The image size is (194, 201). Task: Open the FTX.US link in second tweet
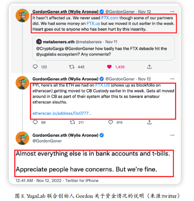click(x=103, y=85)
